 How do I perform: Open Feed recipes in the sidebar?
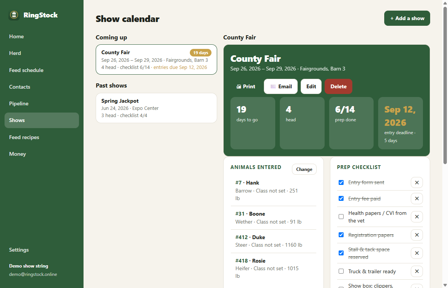(x=42, y=137)
